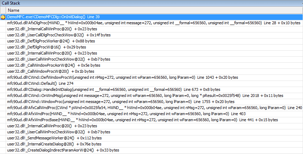Screen dimensions: 303x154
Task: Select the AfxDlgProc Line 28 frame
Action: (155, 23)
